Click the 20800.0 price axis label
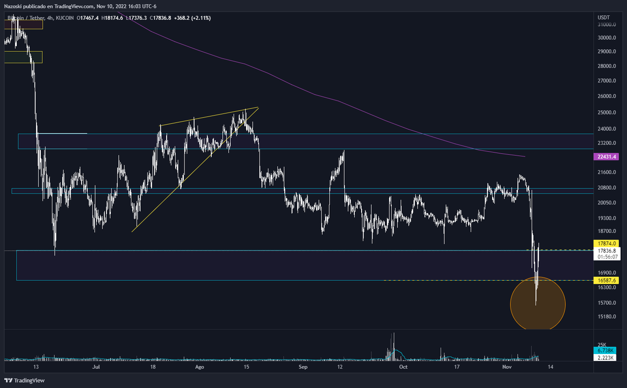The height and width of the screenshot is (388, 627). click(x=606, y=187)
